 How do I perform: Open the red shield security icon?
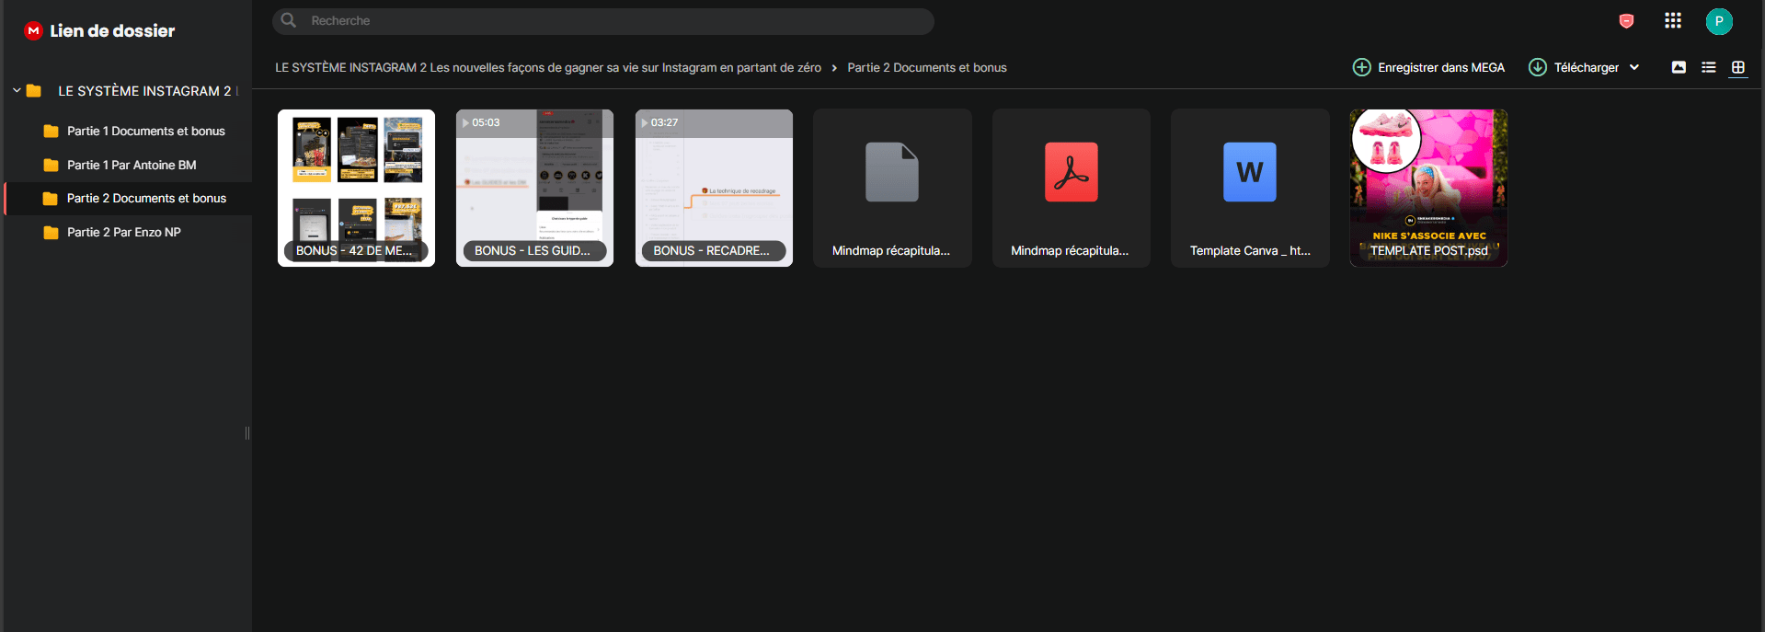tap(1626, 21)
